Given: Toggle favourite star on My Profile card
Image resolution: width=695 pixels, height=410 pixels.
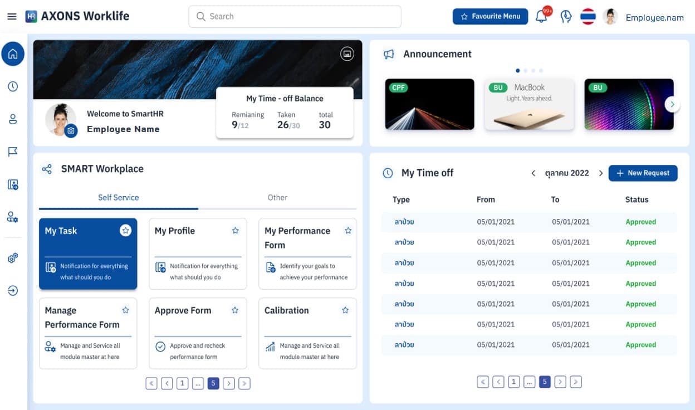Looking at the screenshot, I should [235, 231].
